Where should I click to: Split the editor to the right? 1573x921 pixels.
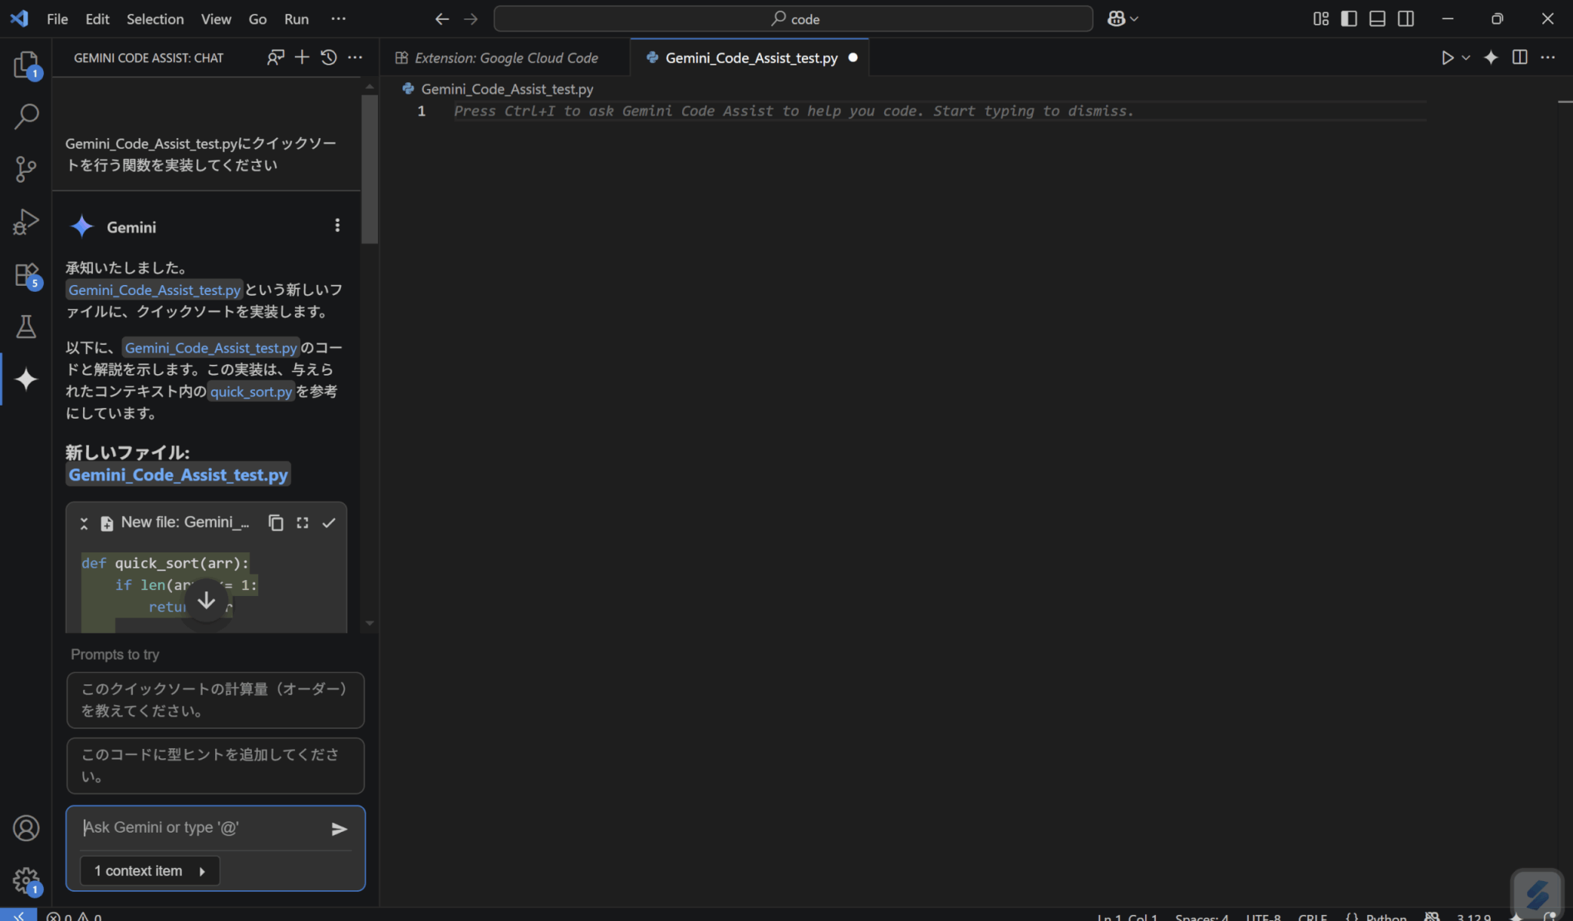coord(1519,58)
